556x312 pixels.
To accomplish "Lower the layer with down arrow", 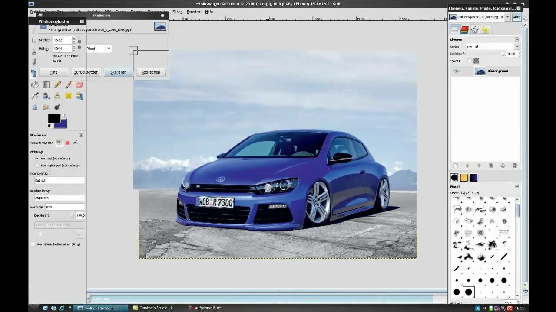I will [x=479, y=166].
